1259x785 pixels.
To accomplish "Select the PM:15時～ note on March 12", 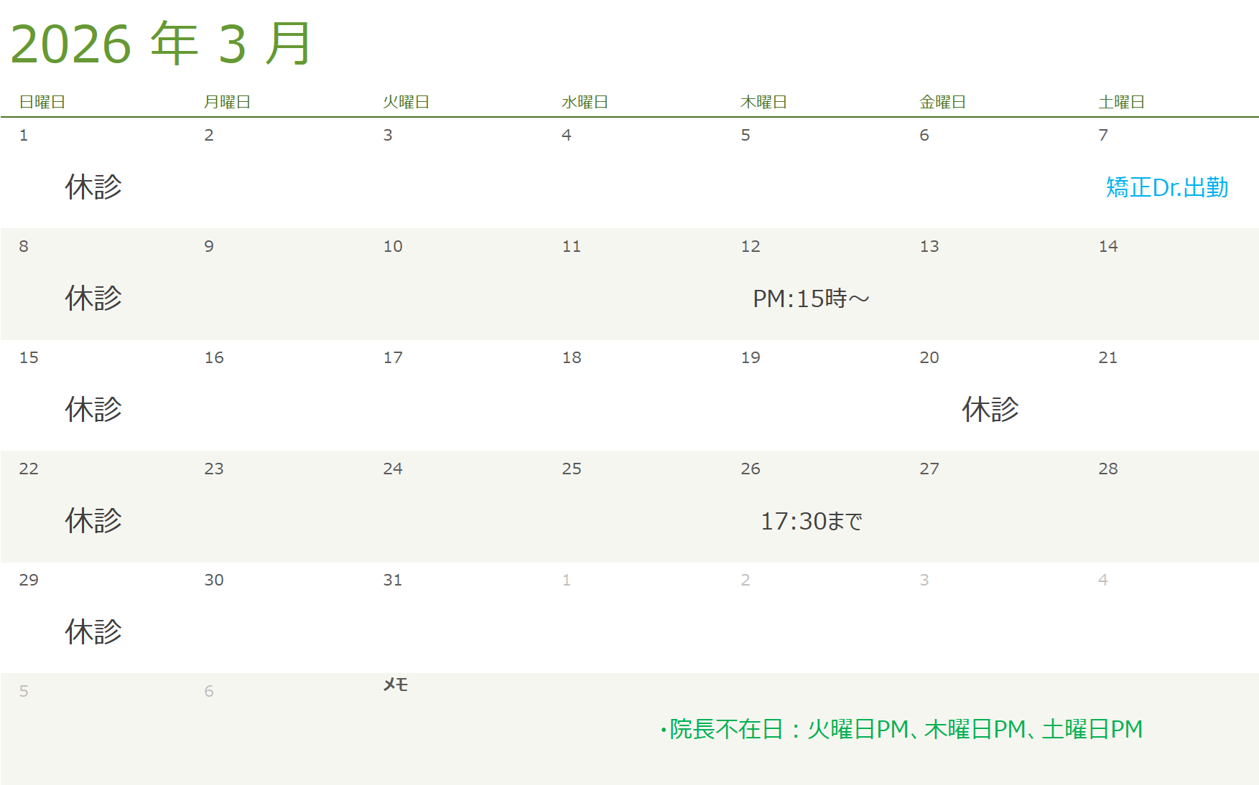I will (811, 299).
